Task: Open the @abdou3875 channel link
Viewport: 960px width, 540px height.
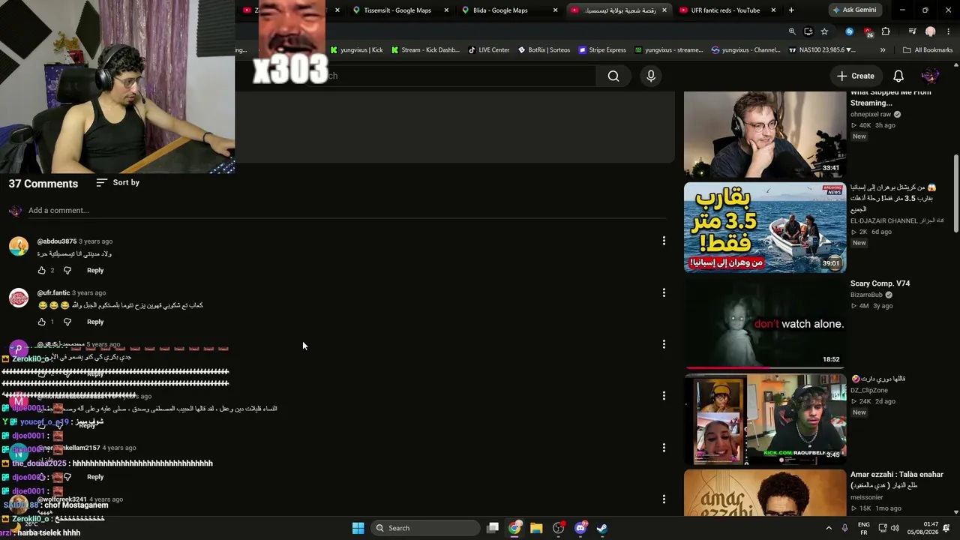Action: (57, 241)
